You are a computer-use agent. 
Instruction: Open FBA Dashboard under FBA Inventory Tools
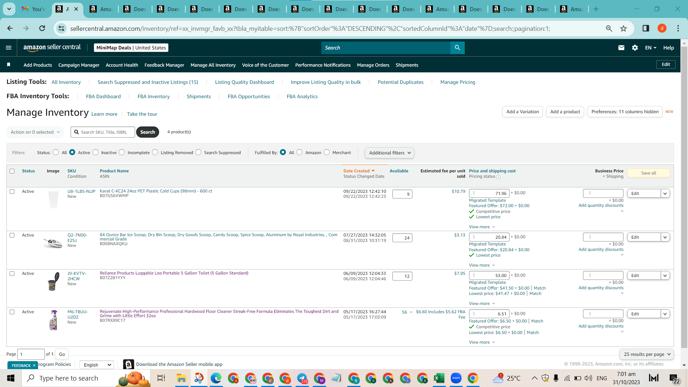click(103, 96)
